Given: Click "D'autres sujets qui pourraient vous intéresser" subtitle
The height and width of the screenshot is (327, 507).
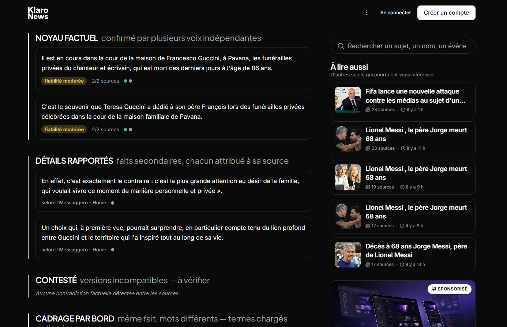Looking at the screenshot, I should pos(382,75).
